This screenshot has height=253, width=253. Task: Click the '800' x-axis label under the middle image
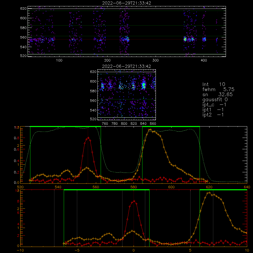[x=124, y=124]
